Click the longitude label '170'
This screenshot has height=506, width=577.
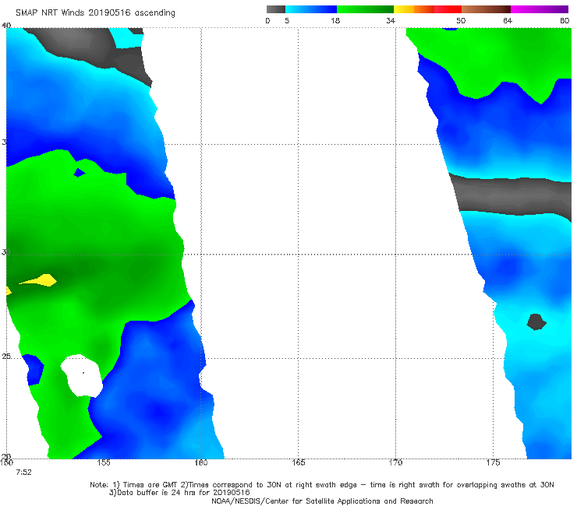click(395, 462)
